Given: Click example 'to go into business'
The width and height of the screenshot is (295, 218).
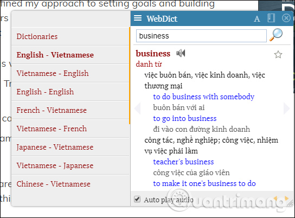Looking at the screenshot, I should pyautogui.click(x=185, y=119).
